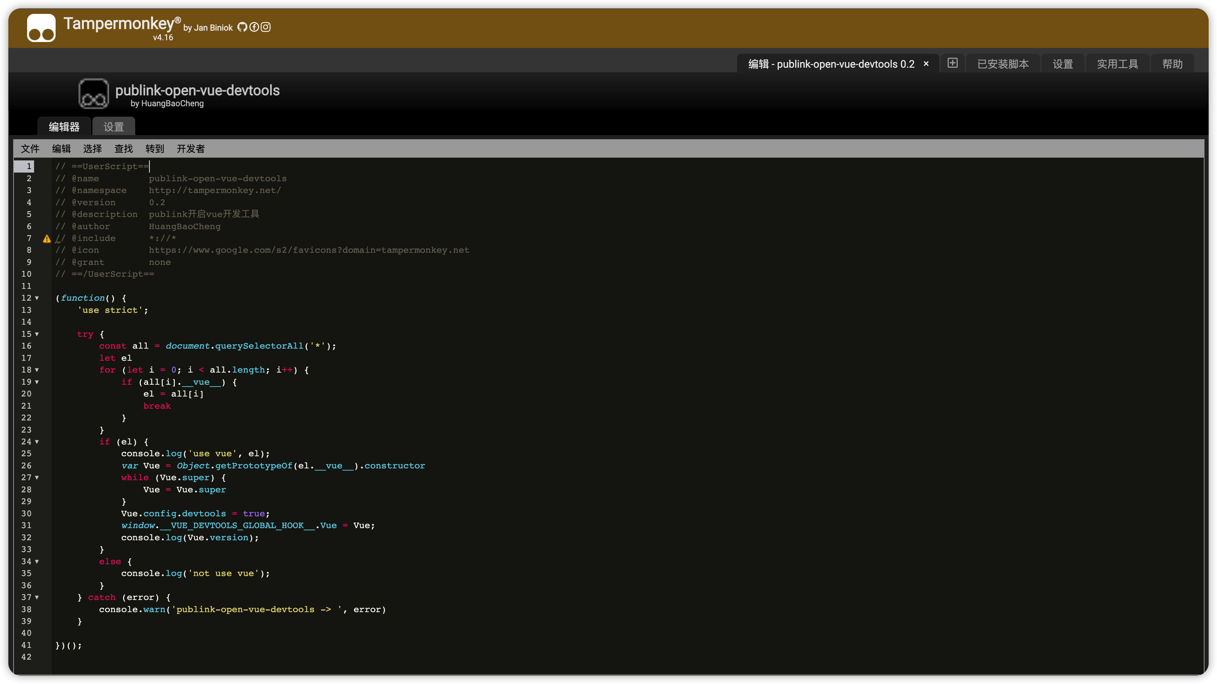
Task: Switch to the 已安装脚本 tab
Action: 1003,64
